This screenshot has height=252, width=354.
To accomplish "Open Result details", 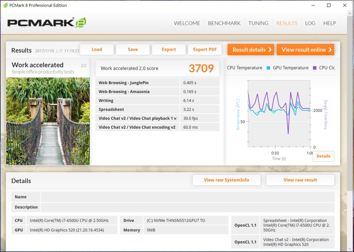I will click(250, 50).
